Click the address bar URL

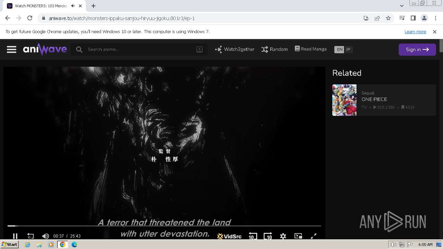click(x=122, y=18)
